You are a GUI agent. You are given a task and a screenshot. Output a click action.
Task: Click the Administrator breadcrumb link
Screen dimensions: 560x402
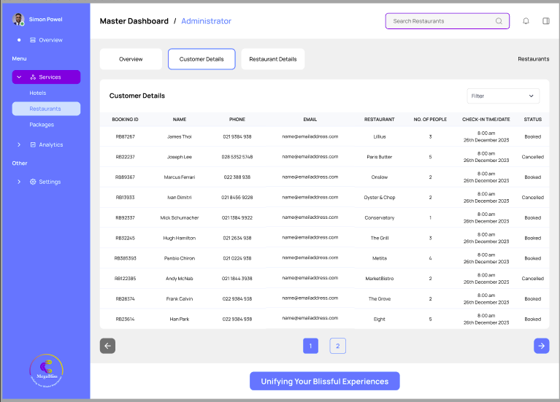206,21
